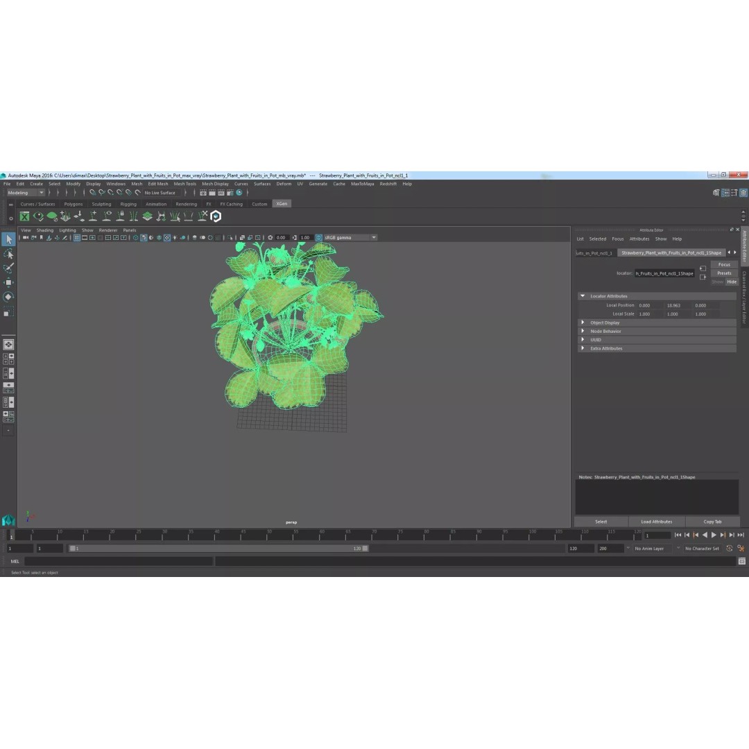Open the Script Editor icon at command line
This screenshot has height=749, width=749.
[x=742, y=561]
